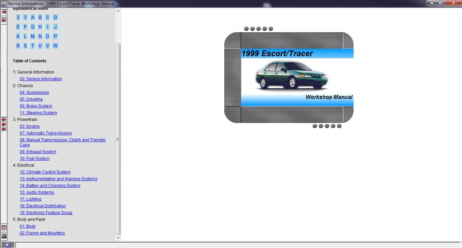This screenshot has height=248, width=462.
Task: Click the contents panel scroll-up arrow
Action: [118, 11]
